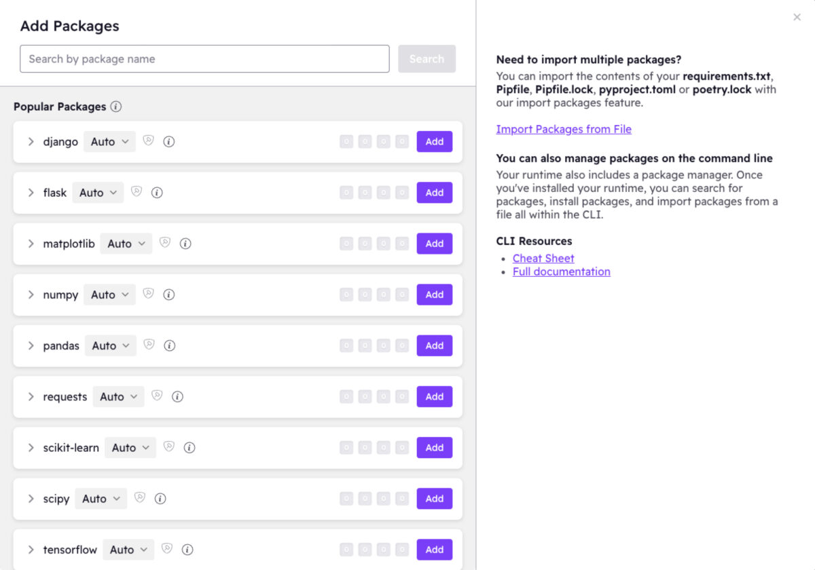Click the shield icon beside numpy
This screenshot has height=570, width=815.
tap(148, 294)
